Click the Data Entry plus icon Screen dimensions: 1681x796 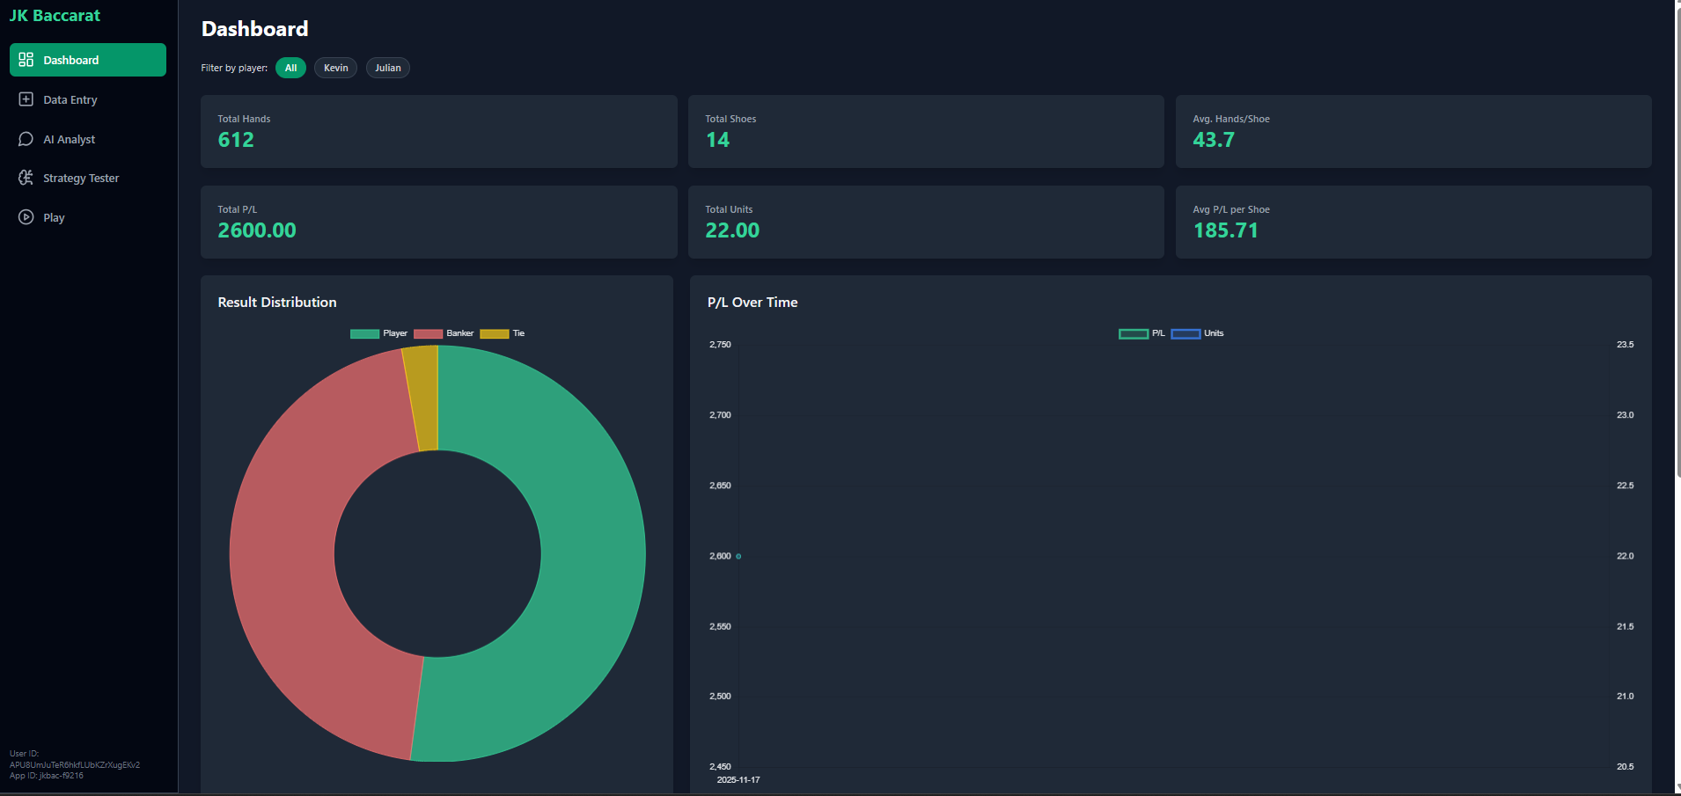[x=26, y=99]
